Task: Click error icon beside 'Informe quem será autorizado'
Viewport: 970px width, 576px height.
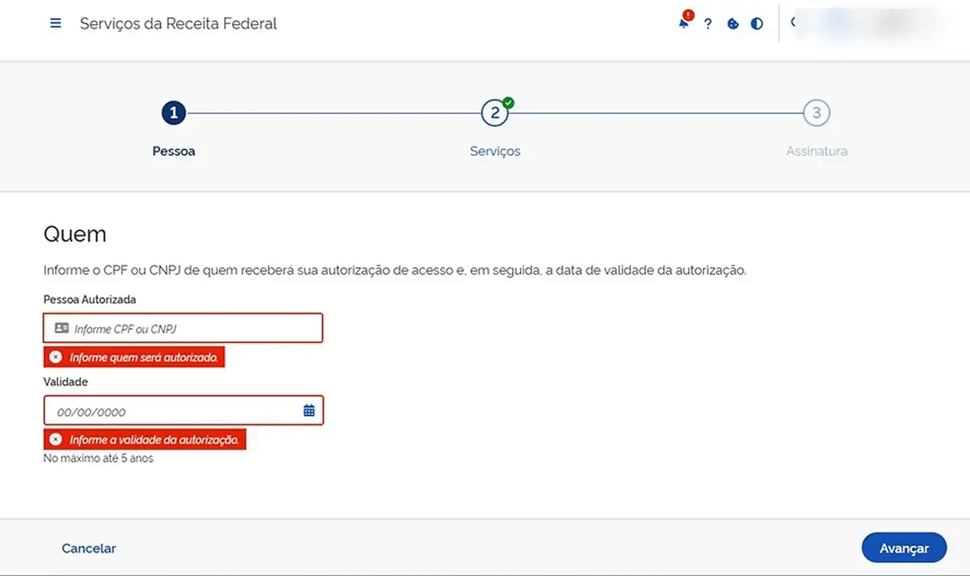Action: (x=56, y=357)
